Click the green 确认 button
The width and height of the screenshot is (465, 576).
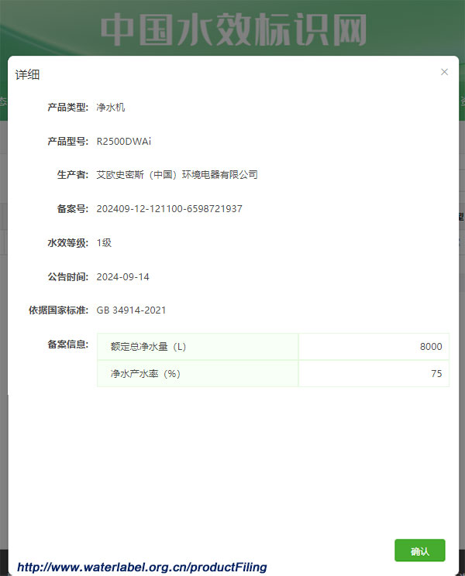tap(419, 550)
